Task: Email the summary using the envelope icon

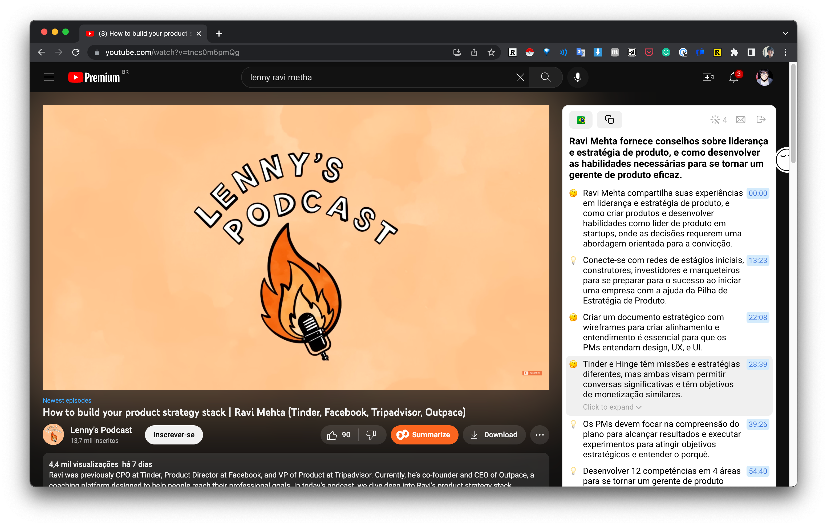Action: (x=741, y=119)
